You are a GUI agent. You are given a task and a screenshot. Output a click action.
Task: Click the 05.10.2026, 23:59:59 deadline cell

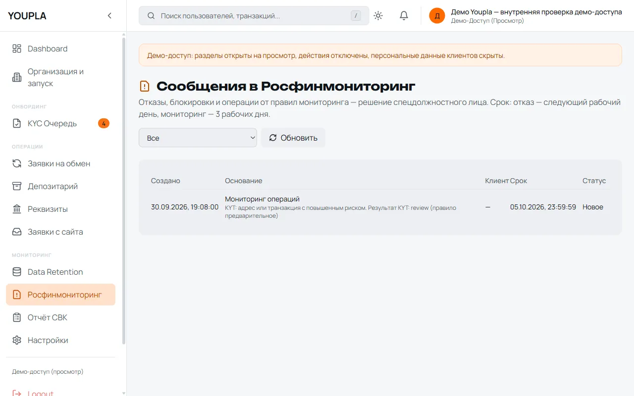coord(543,207)
